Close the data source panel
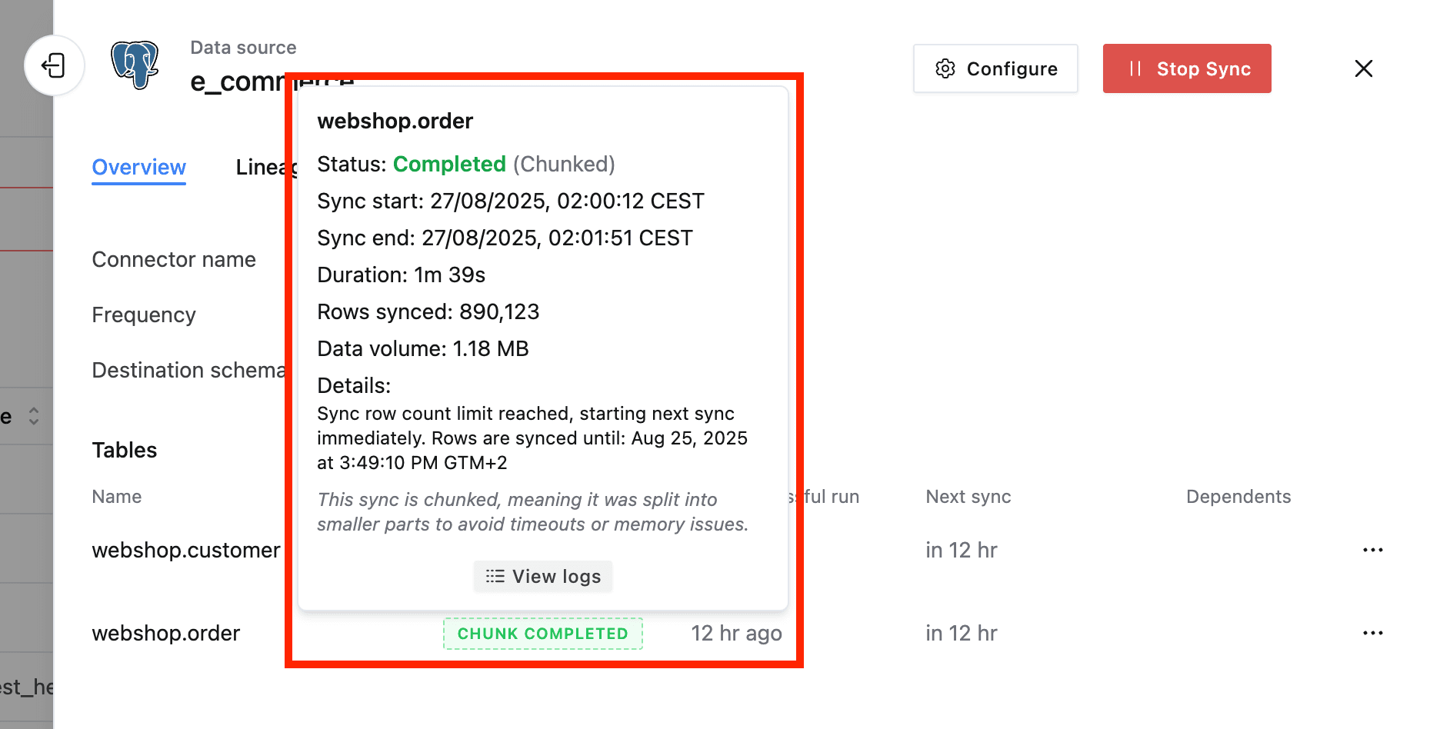Screen dimensions: 1430x729 click(1363, 68)
